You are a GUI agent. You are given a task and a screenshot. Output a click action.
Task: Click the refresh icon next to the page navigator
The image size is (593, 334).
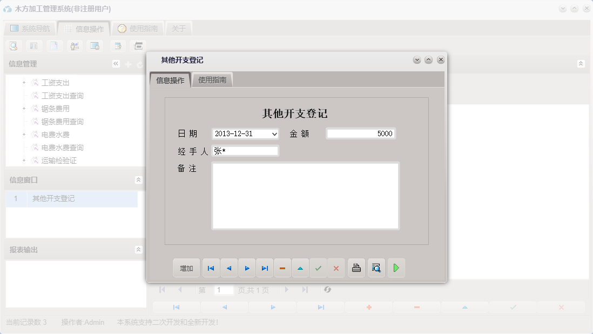coord(327,290)
